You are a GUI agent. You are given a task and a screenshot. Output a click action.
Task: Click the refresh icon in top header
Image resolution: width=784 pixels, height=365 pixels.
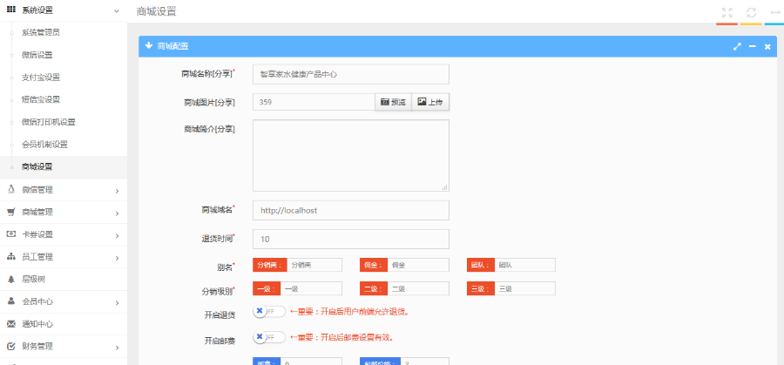pyautogui.click(x=751, y=12)
